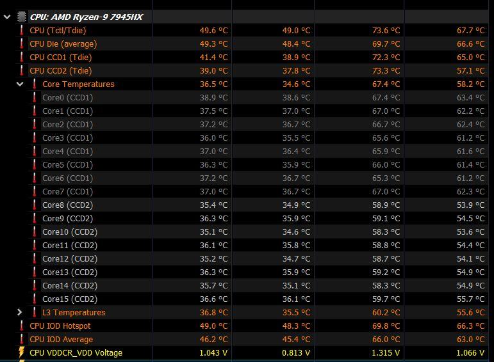Select the CPU (Tctl/Tdie) sensor label
The image size is (494, 362).
pos(58,31)
